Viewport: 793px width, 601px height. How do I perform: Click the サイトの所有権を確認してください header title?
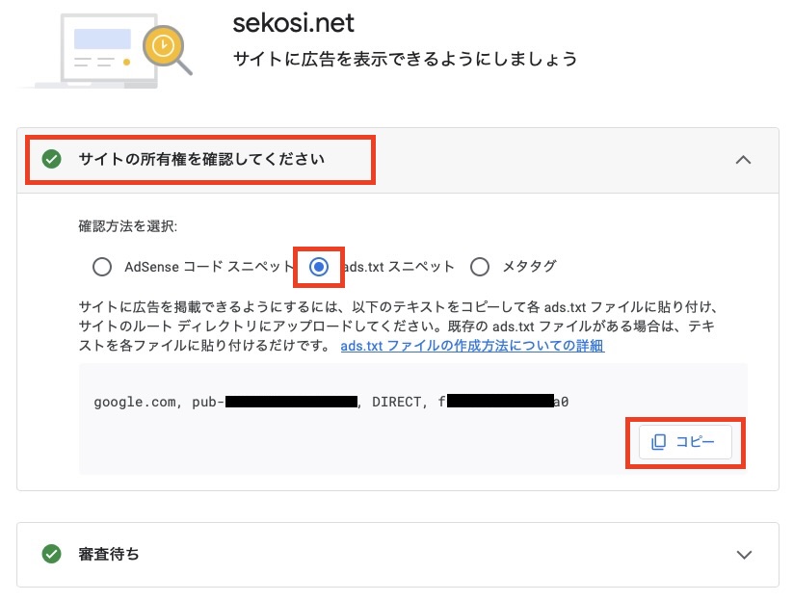pyautogui.click(x=201, y=159)
